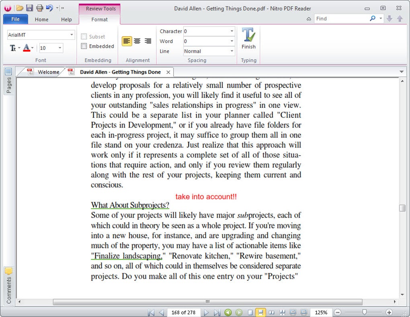Toggle the Embedded checkbox
The height and width of the screenshot is (317, 410).
pyautogui.click(x=84, y=46)
